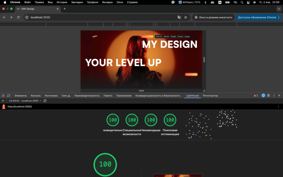Screen dimensions: 283x177
Task: Click the http://localhost:3000/ report URL
Action: coord(20,106)
